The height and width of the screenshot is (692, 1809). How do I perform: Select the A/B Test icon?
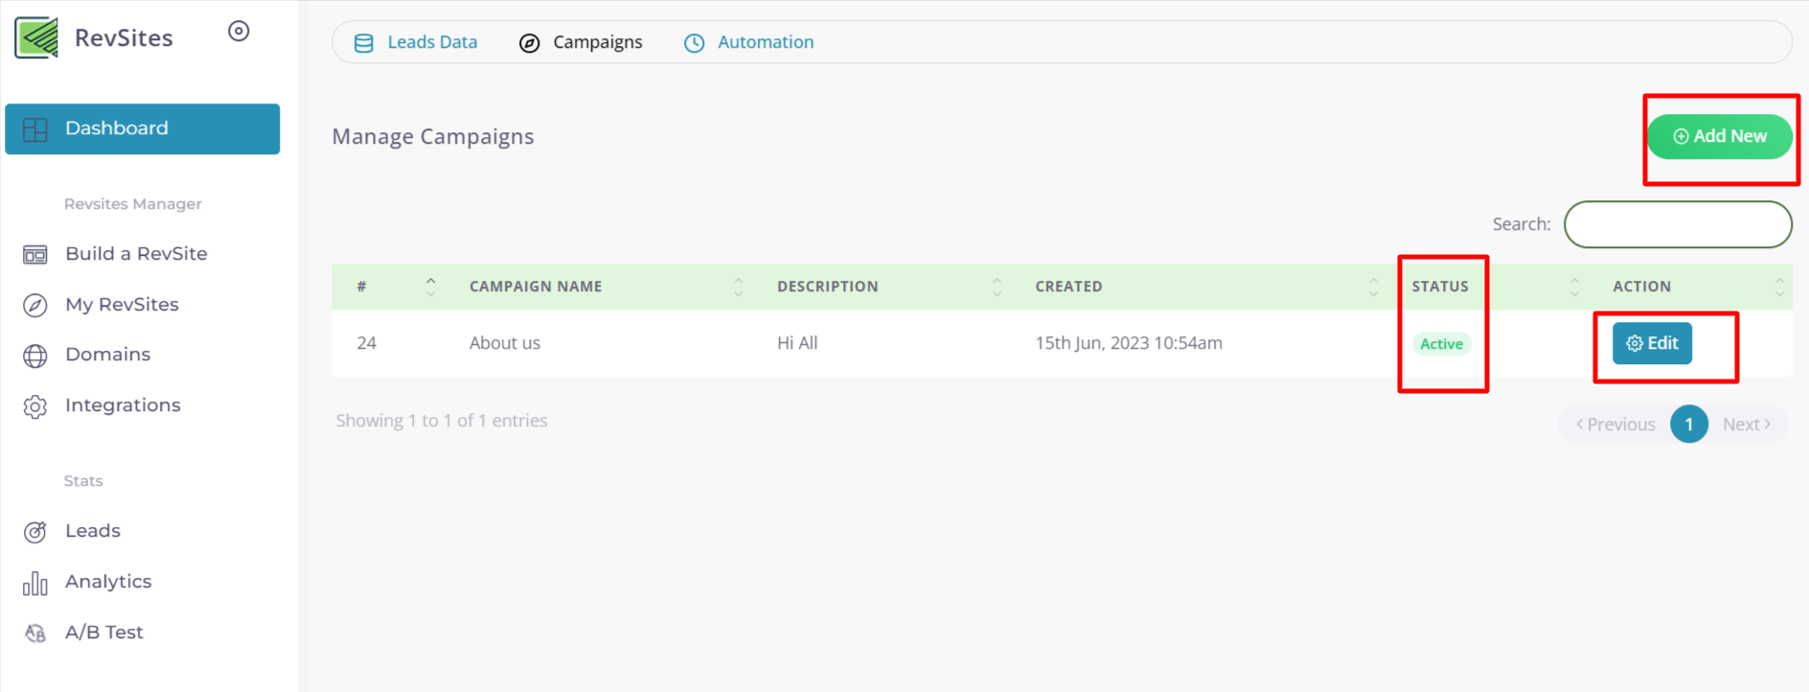35,634
